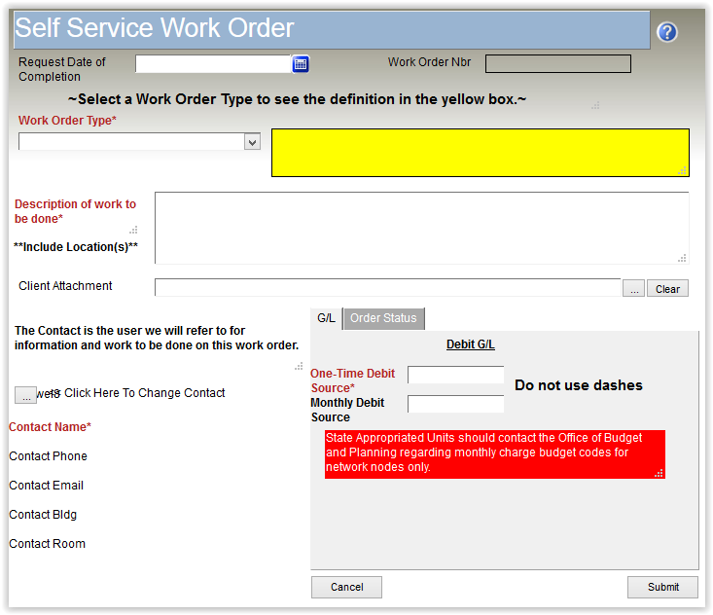Screen dimensions: 713x615
Task: Click the description text area resize grip
Action: (683, 258)
